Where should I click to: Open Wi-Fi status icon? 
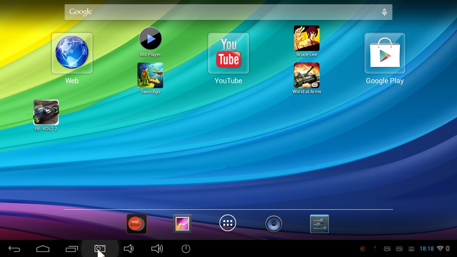coord(440,248)
